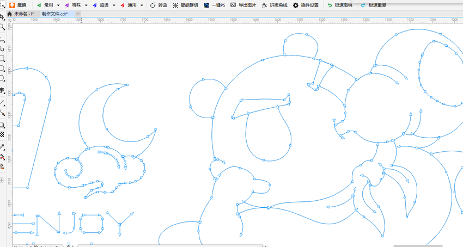Click the blue 超级 paper-plane icon

(94, 5)
